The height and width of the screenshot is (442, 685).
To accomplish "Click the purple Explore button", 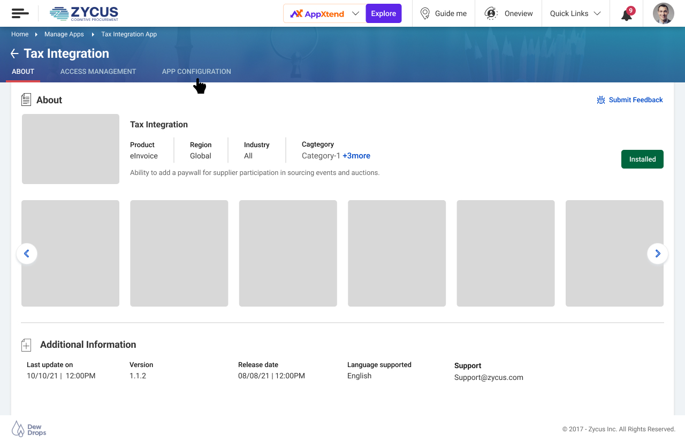I will coord(383,13).
